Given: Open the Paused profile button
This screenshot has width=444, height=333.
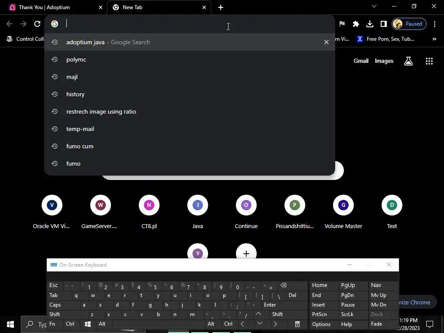Looking at the screenshot, I should [x=409, y=24].
